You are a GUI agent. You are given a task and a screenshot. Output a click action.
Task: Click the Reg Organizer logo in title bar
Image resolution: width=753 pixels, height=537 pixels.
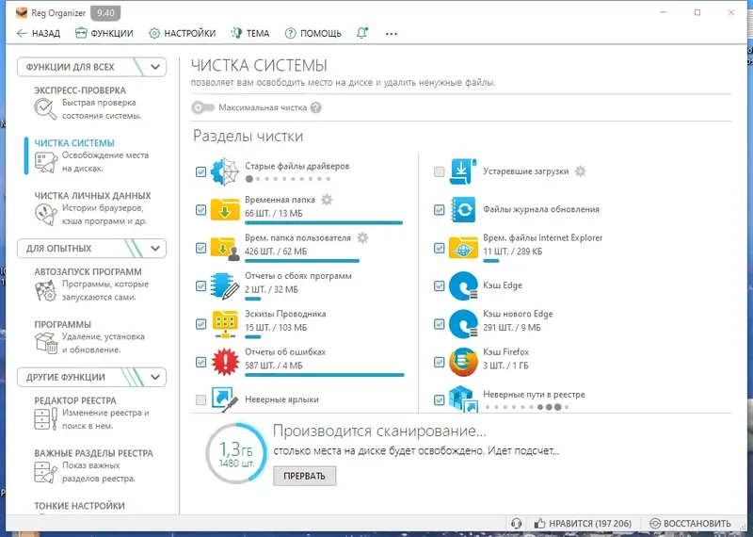(x=22, y=13)
